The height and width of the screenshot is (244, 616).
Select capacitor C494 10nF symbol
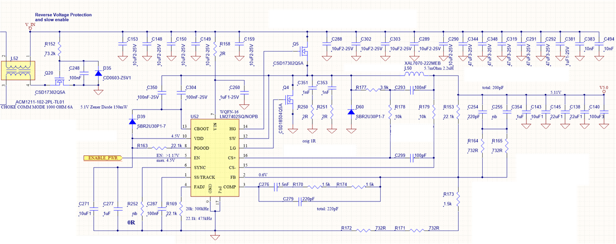(599, 44)
